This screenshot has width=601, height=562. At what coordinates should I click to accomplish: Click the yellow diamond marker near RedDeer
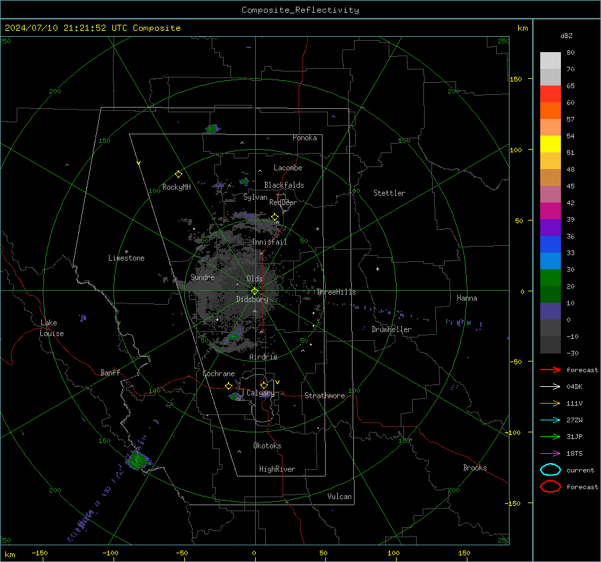click(274, 217)
